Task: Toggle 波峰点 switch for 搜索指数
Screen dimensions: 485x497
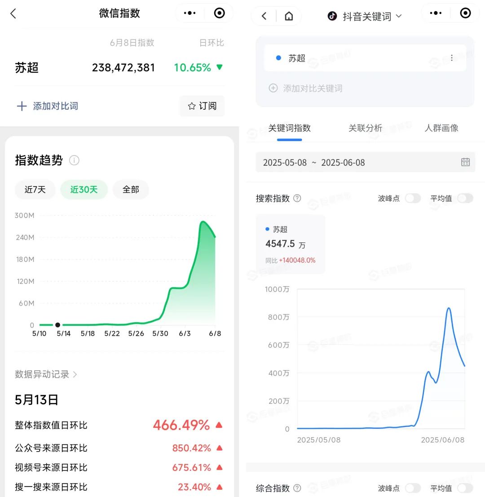Action: [413, 199]
